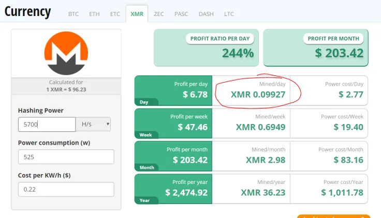Viewport: 381px width, 218px height.
Task: Select the Profit per day cell
Action: (x=173, y=90)
